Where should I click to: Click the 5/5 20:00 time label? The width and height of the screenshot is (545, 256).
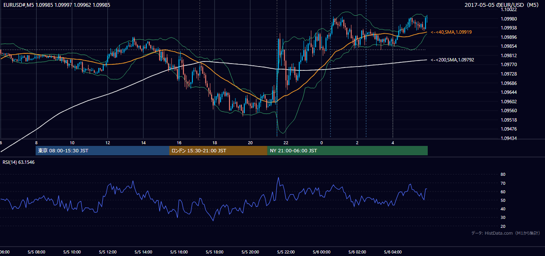coord(250,252)
